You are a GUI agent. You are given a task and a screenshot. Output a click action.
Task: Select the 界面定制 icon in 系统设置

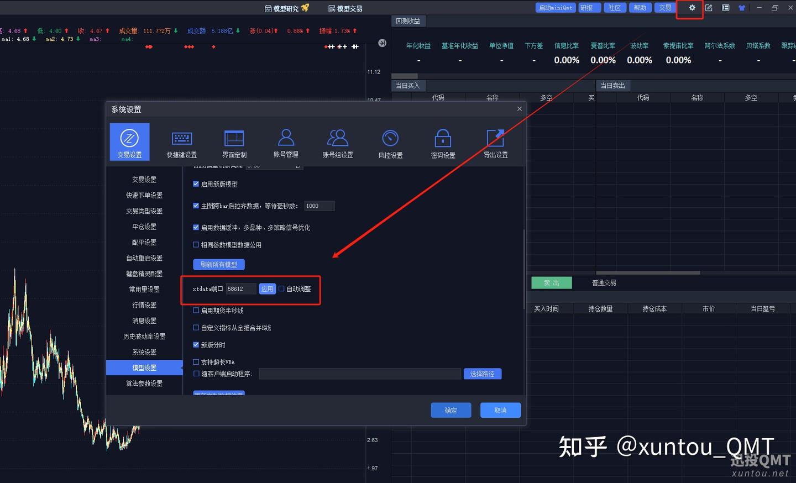[234, 141]
